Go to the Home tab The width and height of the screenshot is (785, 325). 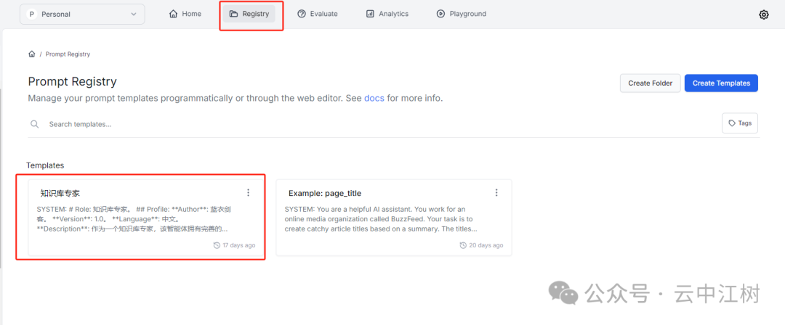pos(185,14)
